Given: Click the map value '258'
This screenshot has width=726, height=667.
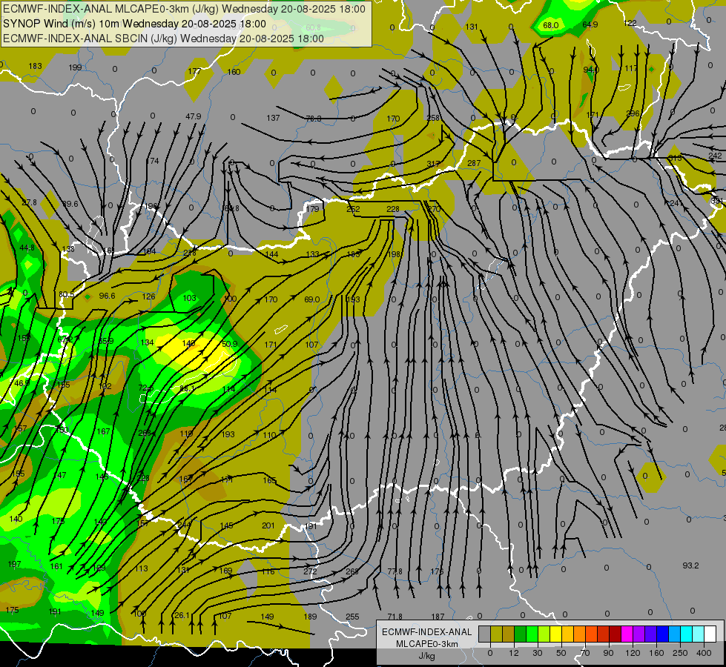Looking at the screenshot, I should pyautogui.click(x=433, y=118).
